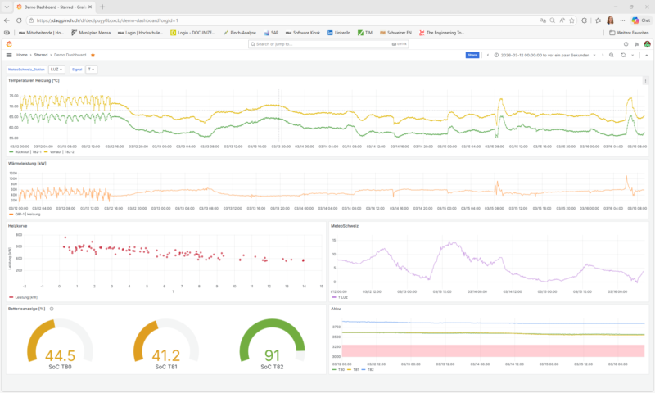The width and height of the screenshot is (655, 393).
Task: Click the Share button
Action: point(472,55)
